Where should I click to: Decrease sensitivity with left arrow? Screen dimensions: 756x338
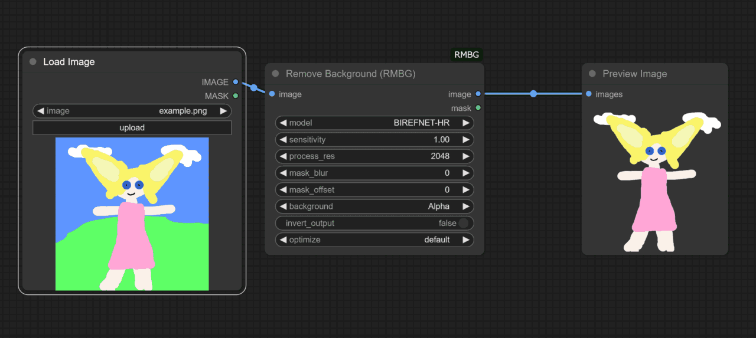tap(283, 140)
